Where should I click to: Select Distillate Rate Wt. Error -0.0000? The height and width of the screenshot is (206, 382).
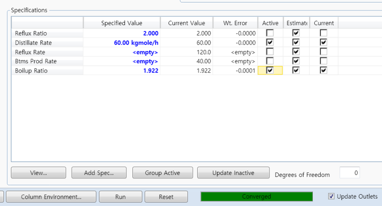pyautogui.click(x=235, y=42)
